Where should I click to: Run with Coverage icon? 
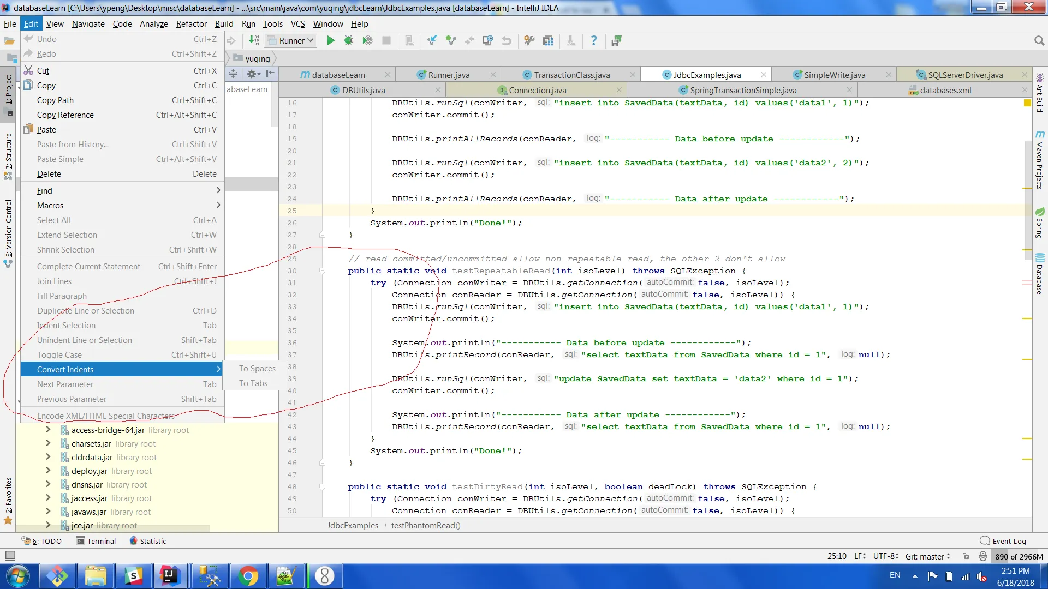point(367,41)
